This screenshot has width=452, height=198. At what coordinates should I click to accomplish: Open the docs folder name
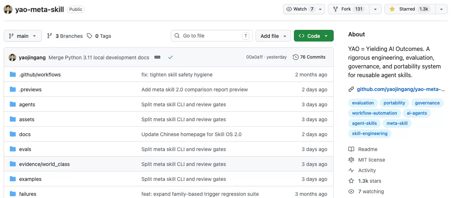[x=25, y=134]
